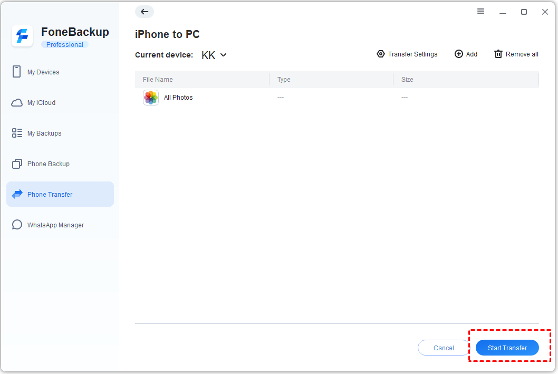Click the Remove all trash icon
Screen dimensions: 558x374
(x=498, y=54)
